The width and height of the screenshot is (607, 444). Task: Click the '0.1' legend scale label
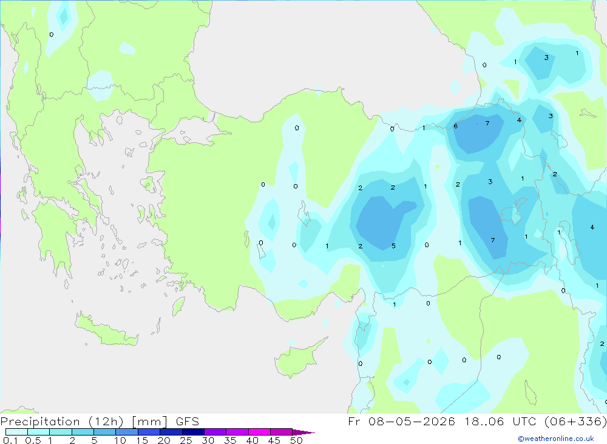pyautogui.click(x=10, y=440)
